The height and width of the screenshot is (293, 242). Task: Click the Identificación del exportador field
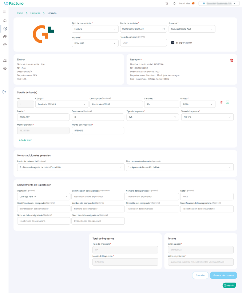pyautogui.click(x=98, y=196)
